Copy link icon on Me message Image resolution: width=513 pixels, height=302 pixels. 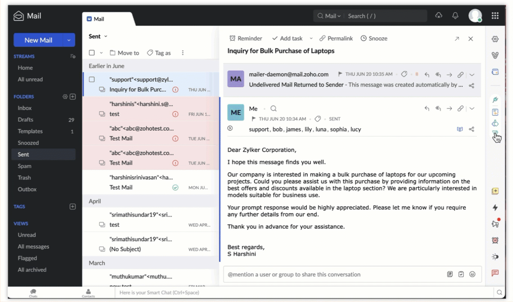[x=460, y=108]
